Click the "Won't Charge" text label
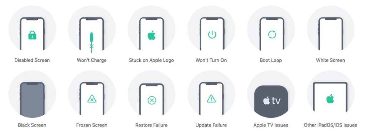 pyautogui.click(x=92, y=60)
